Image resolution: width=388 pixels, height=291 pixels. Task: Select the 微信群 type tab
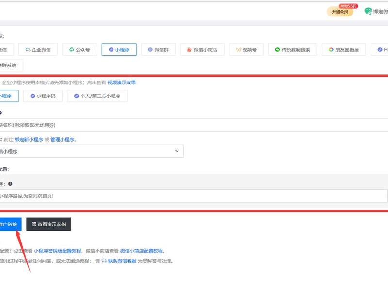[158, 50]
